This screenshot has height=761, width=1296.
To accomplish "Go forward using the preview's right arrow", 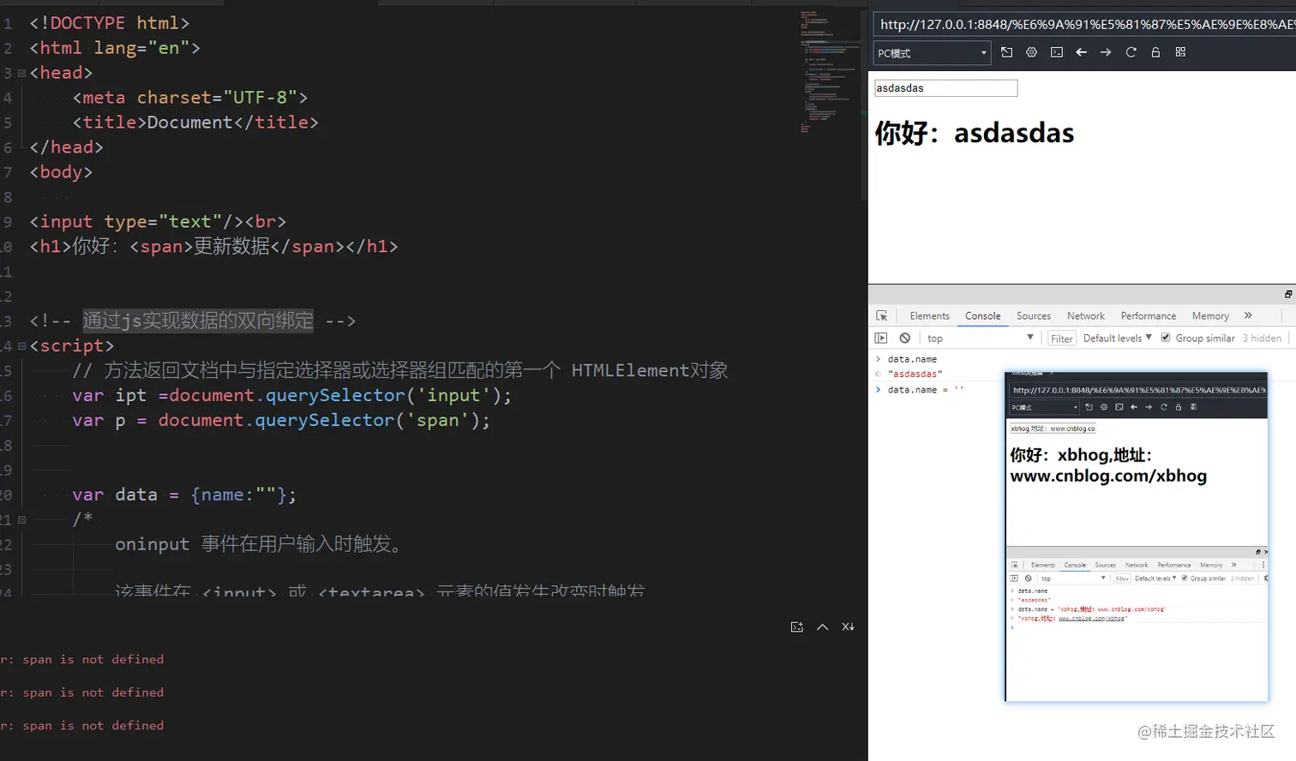I will [1106, 52].
